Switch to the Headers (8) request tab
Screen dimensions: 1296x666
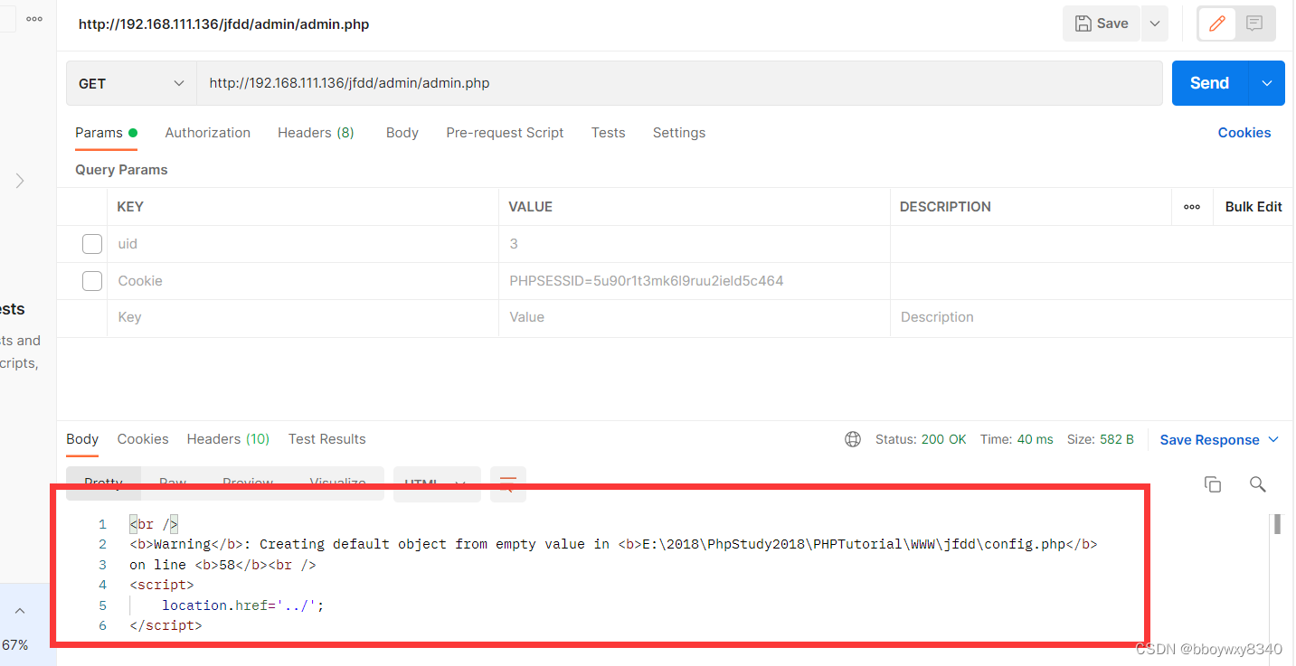click(316, 133)
